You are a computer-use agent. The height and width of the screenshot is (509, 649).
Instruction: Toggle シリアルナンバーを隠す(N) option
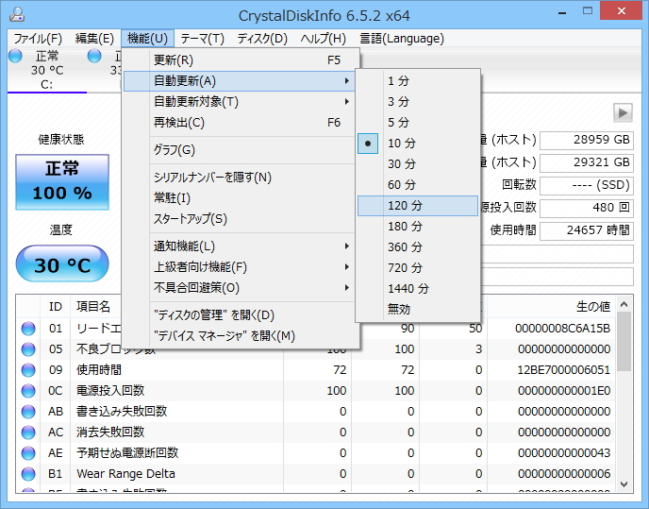tap(240, 178)
